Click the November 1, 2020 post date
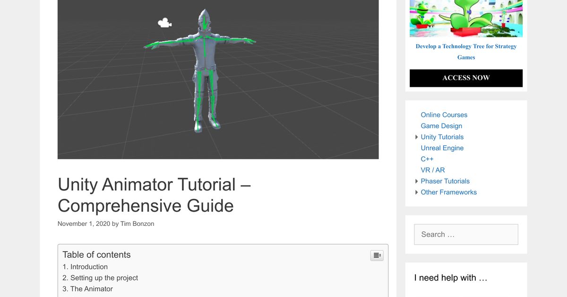567x297 pixels. pyautogui.click(x=84, y=223)
